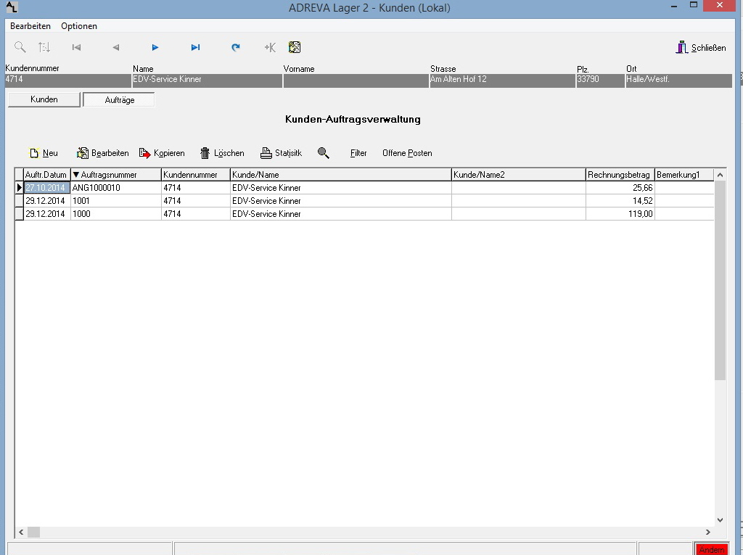Click the horizontal scroll right arrow

(x=708, y=533)
